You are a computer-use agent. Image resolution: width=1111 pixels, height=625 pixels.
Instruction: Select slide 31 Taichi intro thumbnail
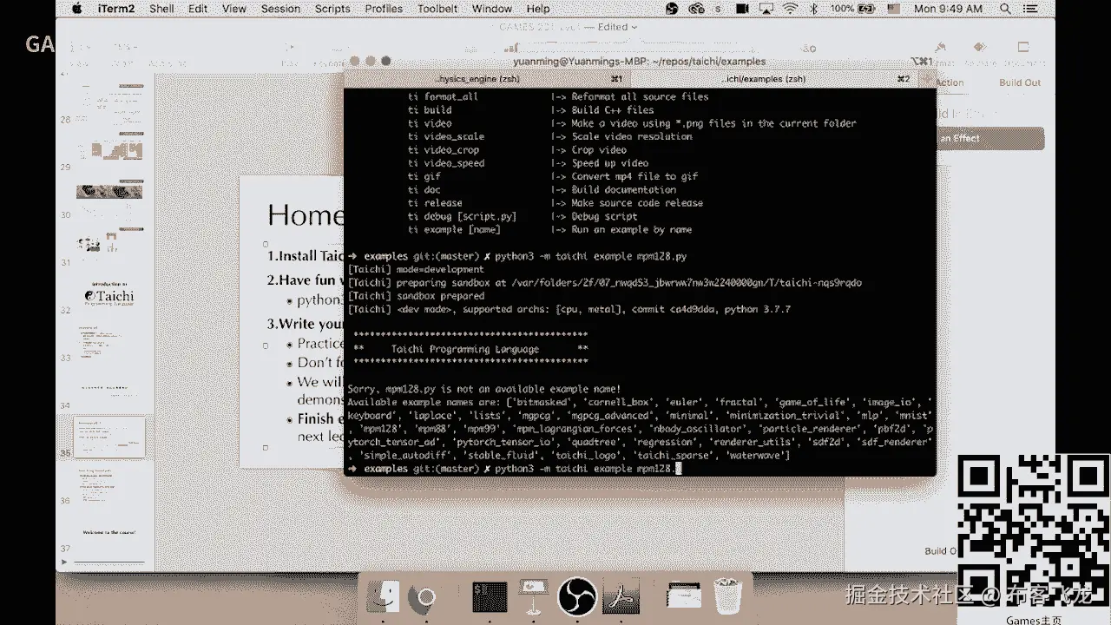tap(108, 295)
